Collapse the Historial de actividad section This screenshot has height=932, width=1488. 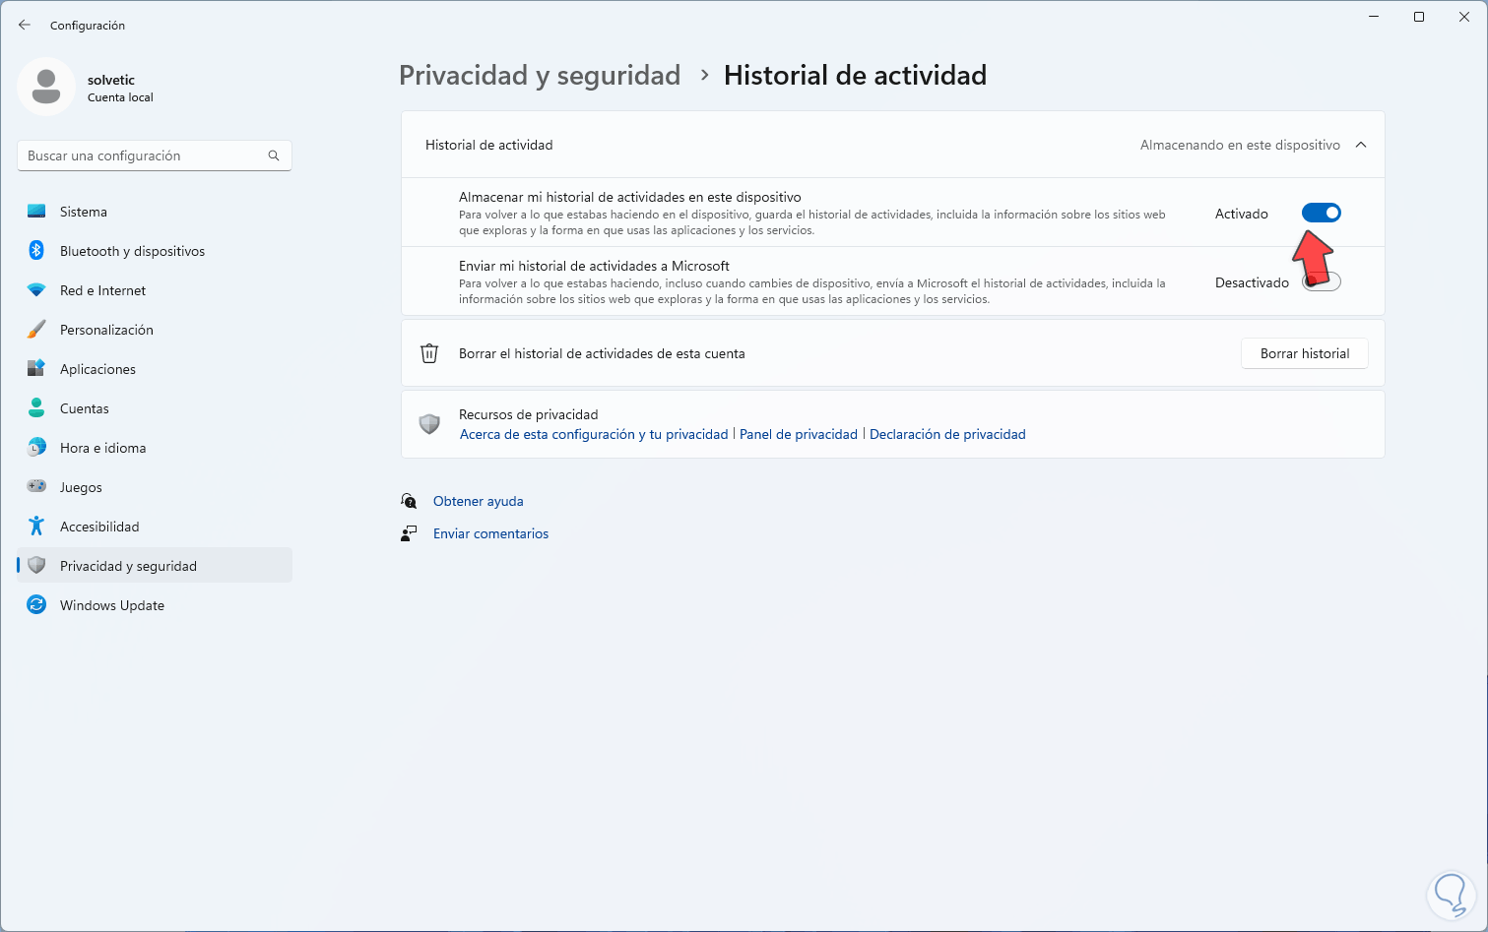pyautogui.click(x=1361, y=145)
